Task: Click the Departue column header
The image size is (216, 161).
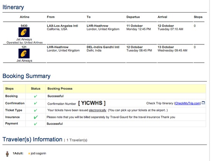Action: [x=133, y=17]
